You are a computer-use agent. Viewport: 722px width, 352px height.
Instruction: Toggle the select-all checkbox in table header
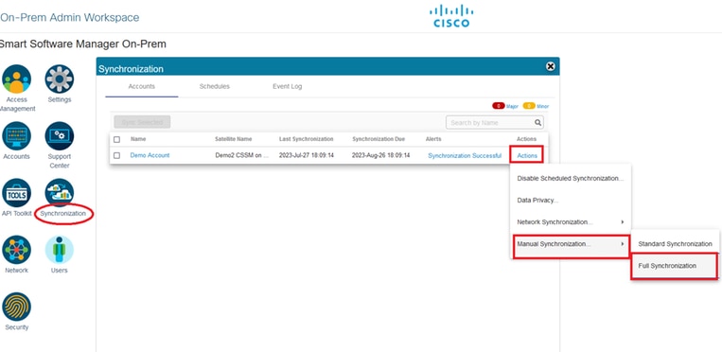116,139
